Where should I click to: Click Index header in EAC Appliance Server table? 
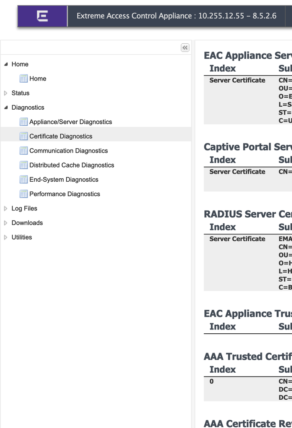(223, 68)
